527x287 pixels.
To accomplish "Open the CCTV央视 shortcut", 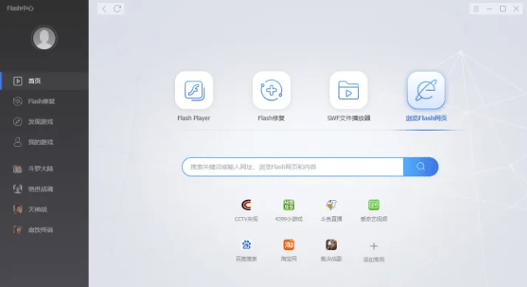I will point(246,210).
